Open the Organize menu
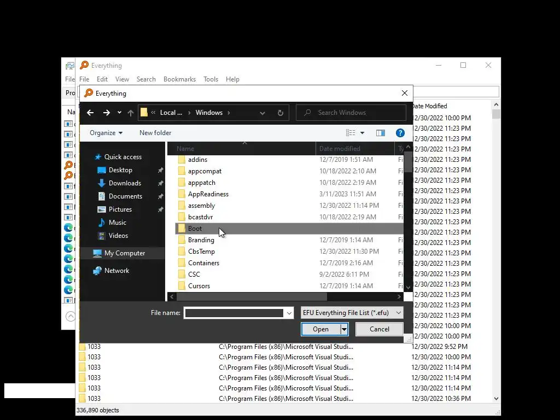 [106, 133]
